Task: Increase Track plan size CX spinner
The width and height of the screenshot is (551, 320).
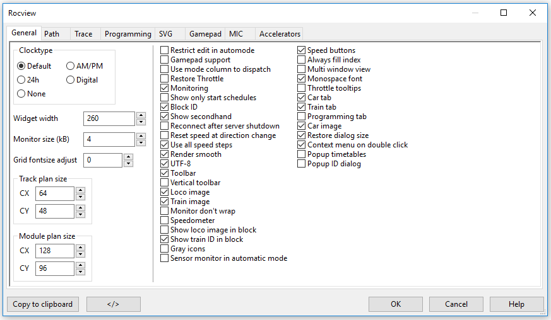Action: coord(80,190)
